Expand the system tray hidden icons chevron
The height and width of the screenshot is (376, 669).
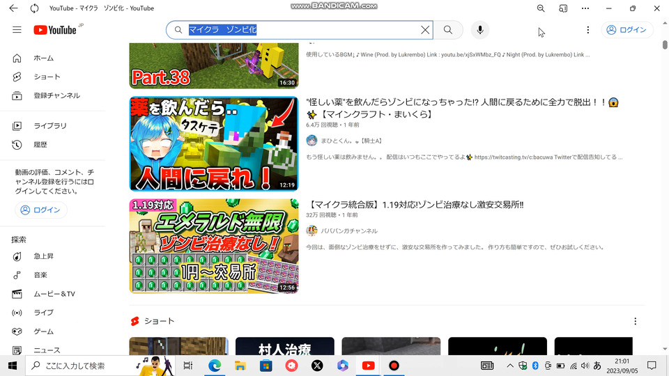click(510, 366)
